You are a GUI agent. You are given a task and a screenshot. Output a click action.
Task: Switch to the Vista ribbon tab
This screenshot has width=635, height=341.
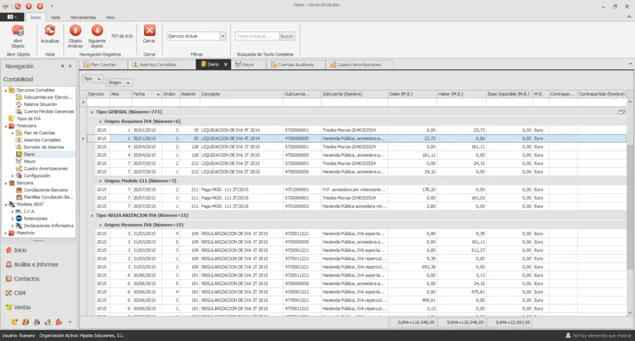tap(55, 17)
